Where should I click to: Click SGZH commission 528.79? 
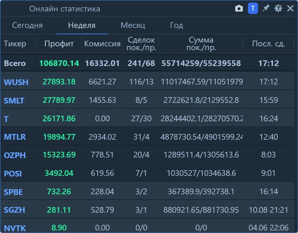point(102,210)
